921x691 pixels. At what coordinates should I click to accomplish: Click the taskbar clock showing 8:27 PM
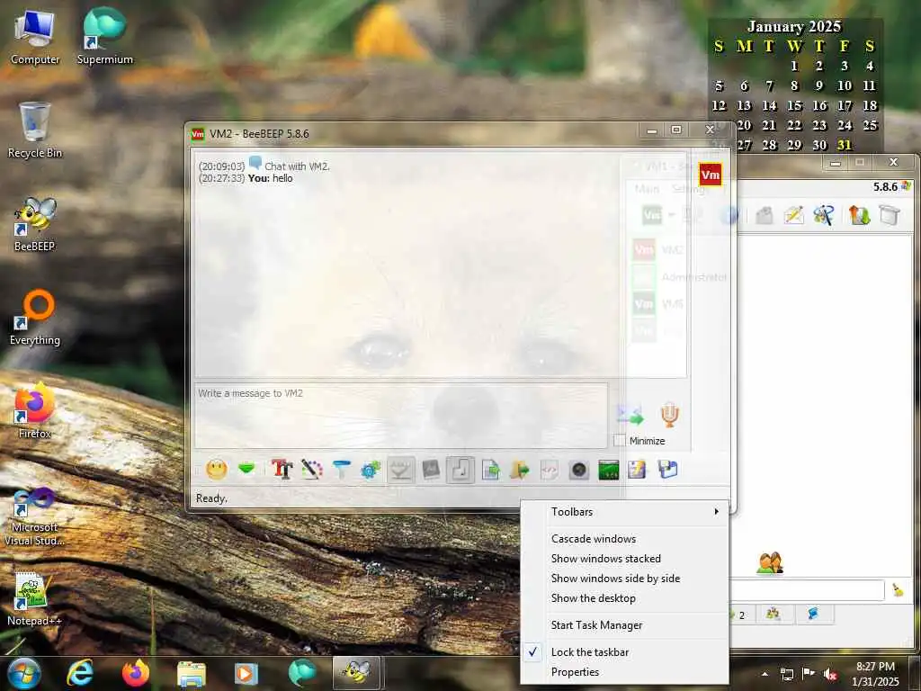(x=875, y=674)
